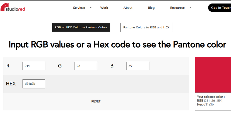
Task: Go to the Work page
Action: [104, 8]
